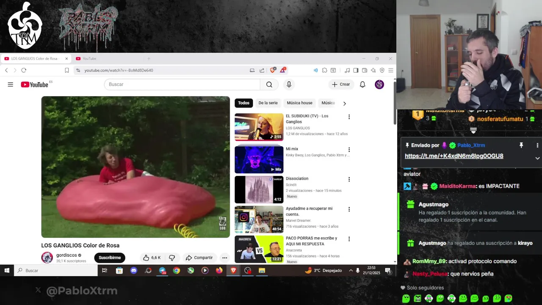The height and width of the screenshot is (305, 542).
Task: Open YouTube notifications bell
Action: point(362,84)
